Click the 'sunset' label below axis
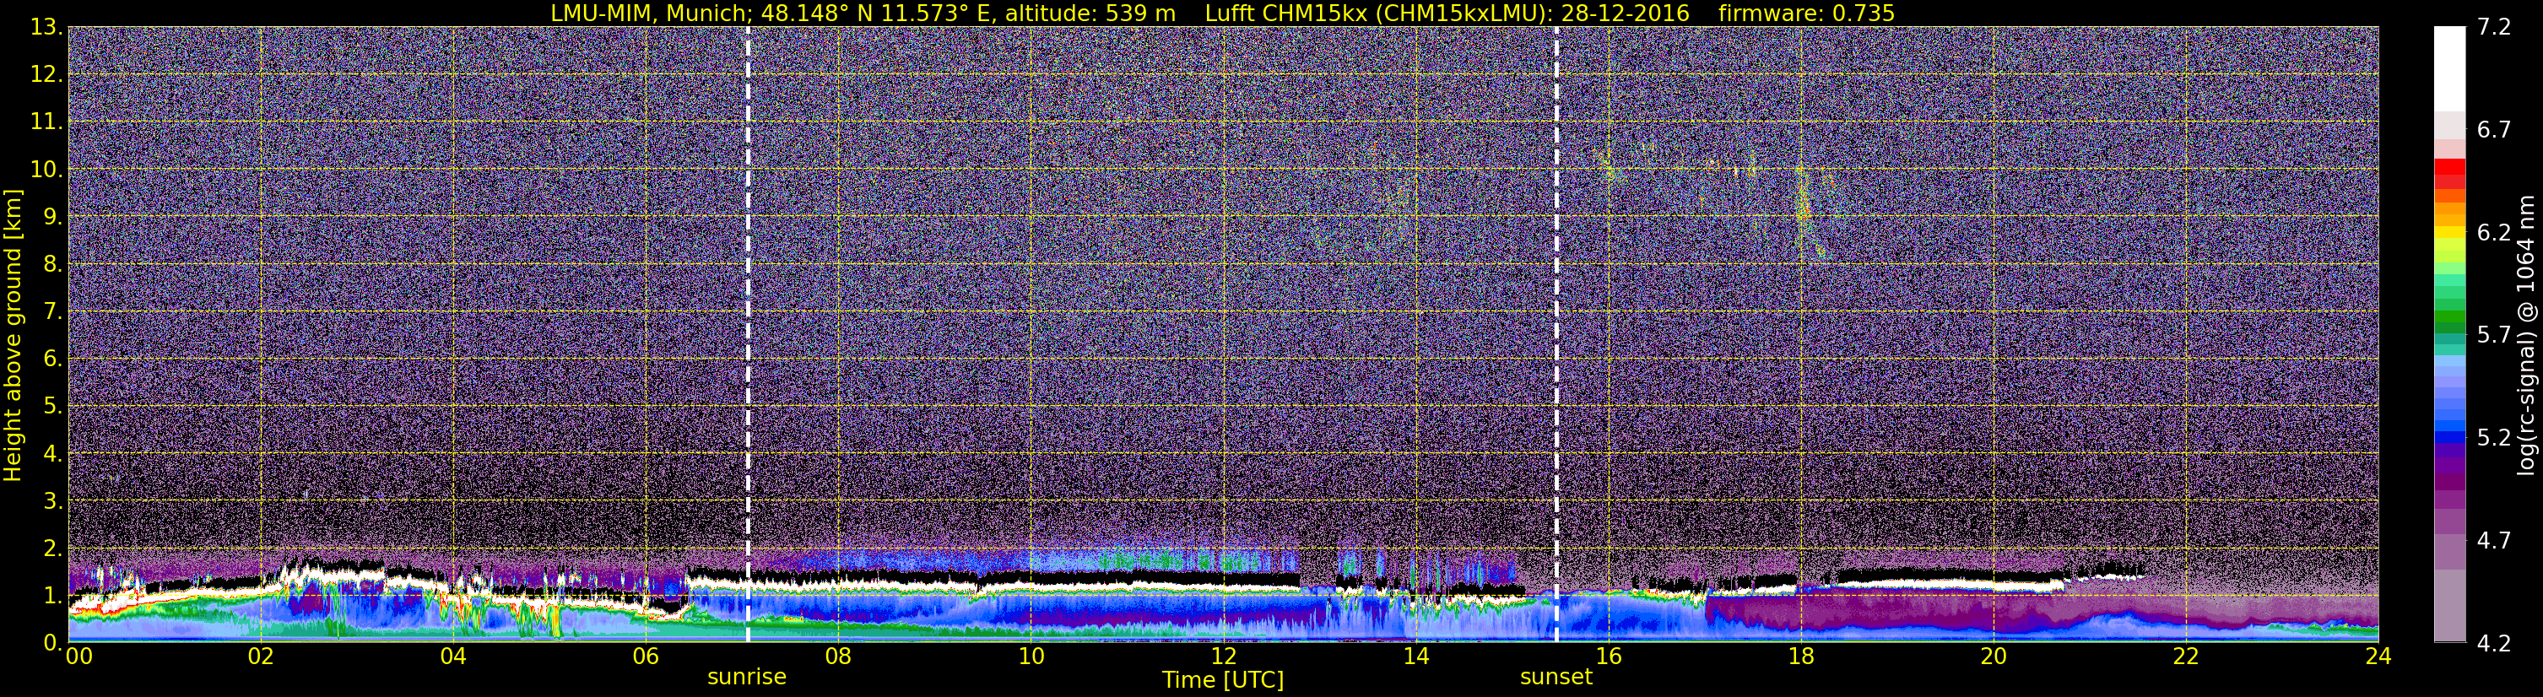2543x697 pixels. (1556, 678)
